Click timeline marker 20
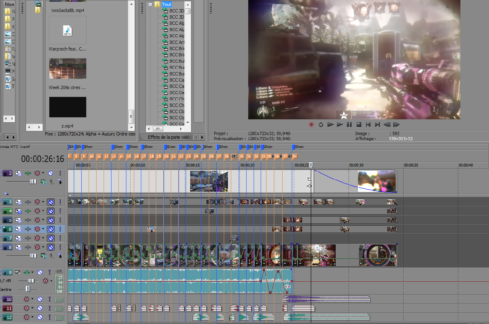 coord(166,157)
